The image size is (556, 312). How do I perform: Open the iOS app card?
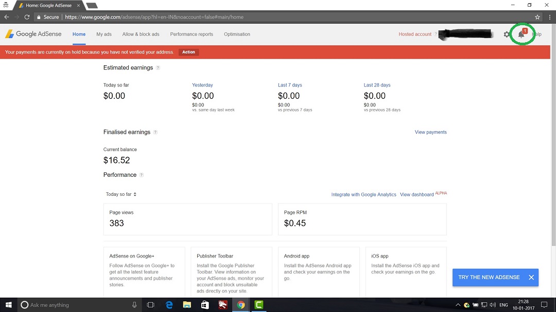point(406,272)
